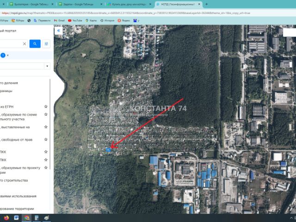Open the Paint palette taskbar icon

tap(47, 218)
